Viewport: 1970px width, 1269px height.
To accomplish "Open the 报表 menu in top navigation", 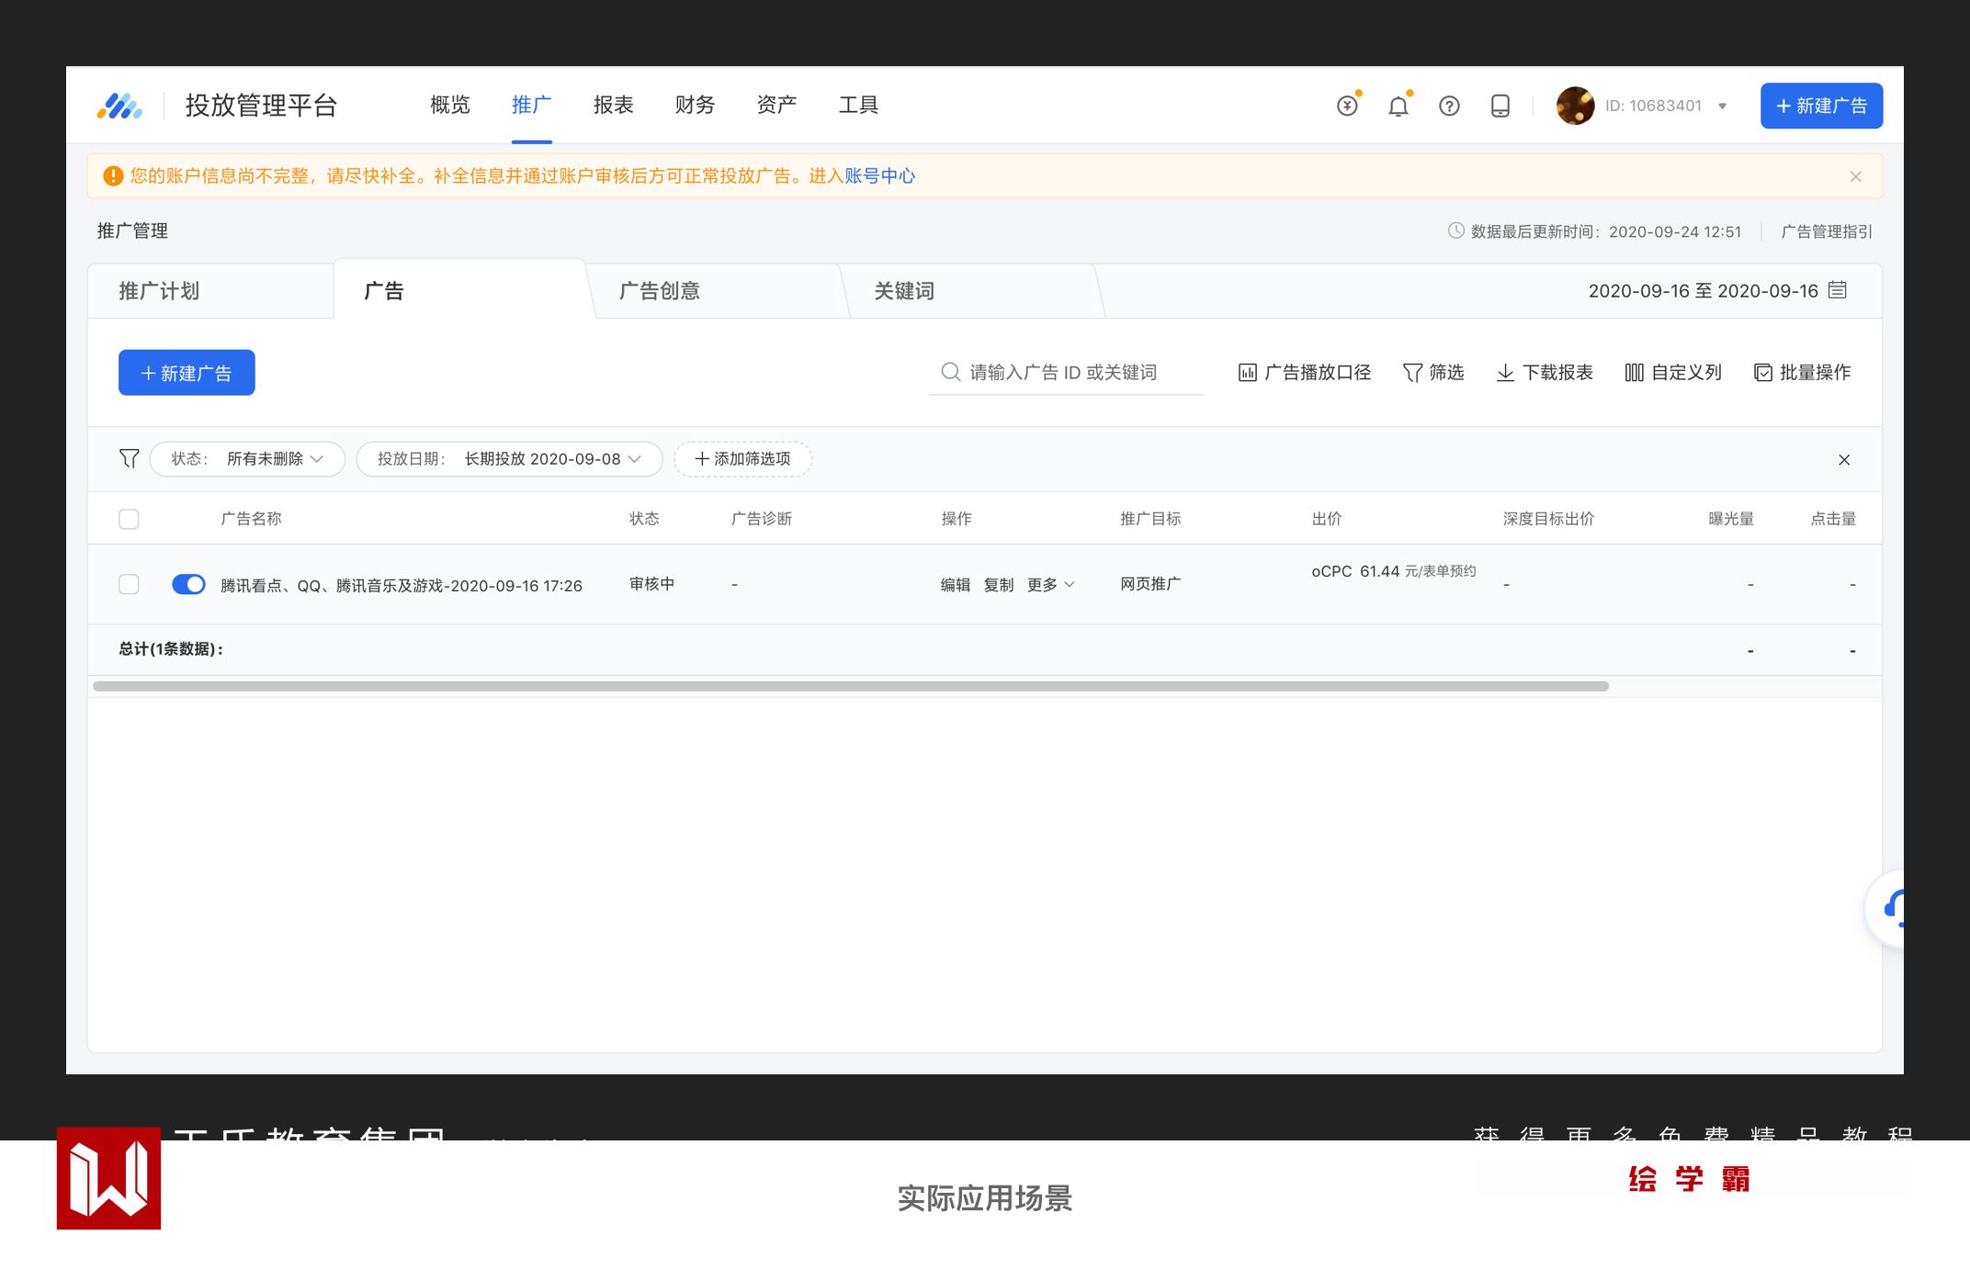I will tap(613, 105).
